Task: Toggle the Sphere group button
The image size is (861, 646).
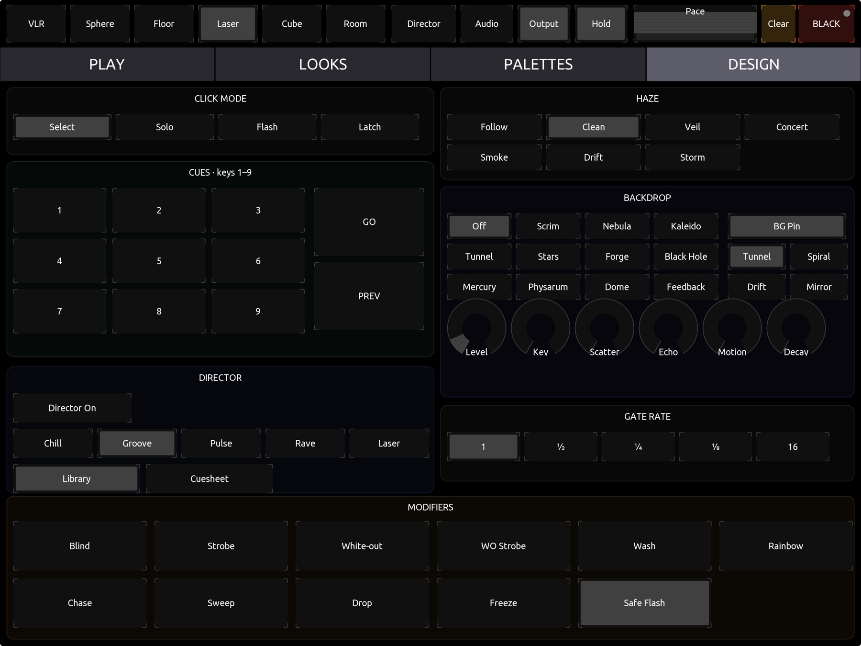Action: [x=100, y=23]
